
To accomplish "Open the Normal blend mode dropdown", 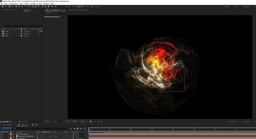I will 57,136.
